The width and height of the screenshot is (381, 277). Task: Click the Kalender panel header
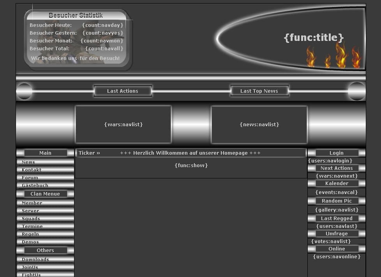(337, 183)
